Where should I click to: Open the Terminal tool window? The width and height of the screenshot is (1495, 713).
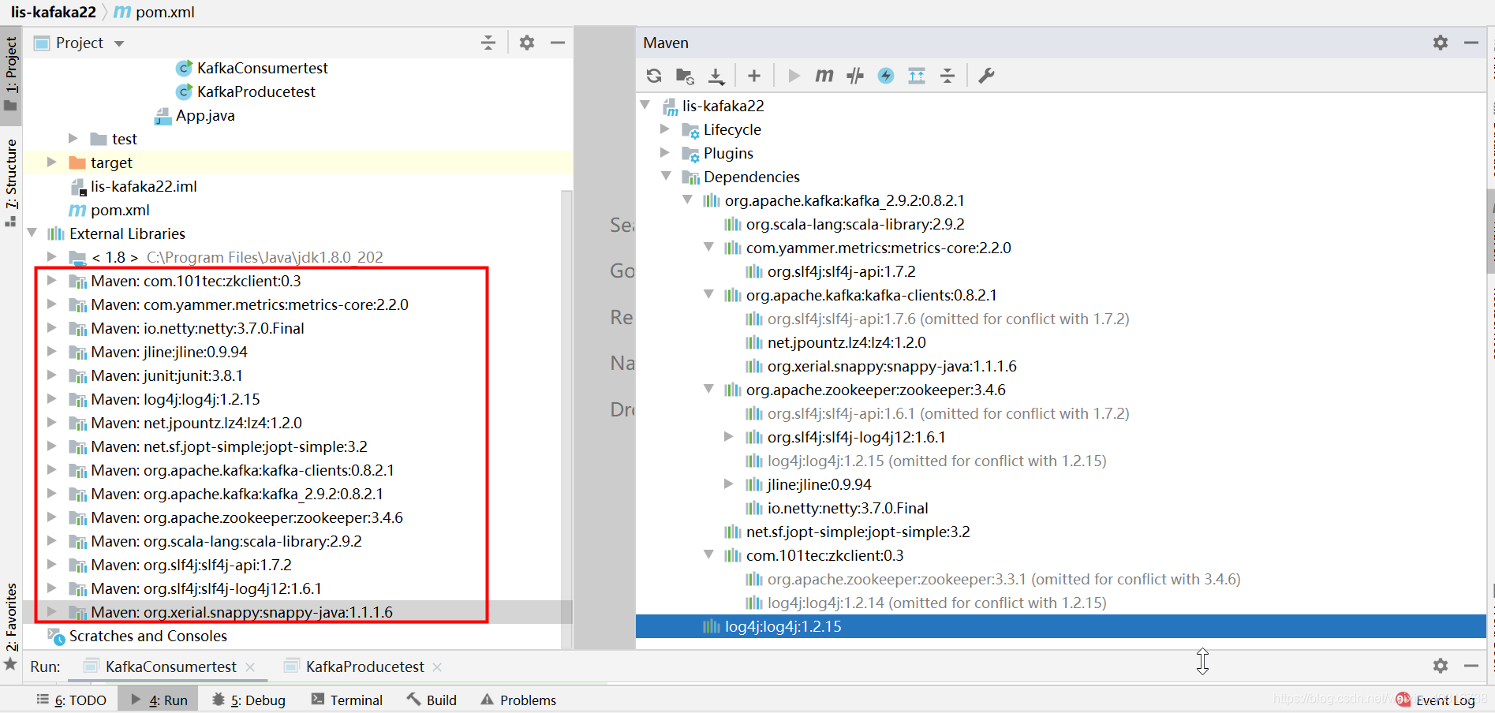tap(347, 700)
